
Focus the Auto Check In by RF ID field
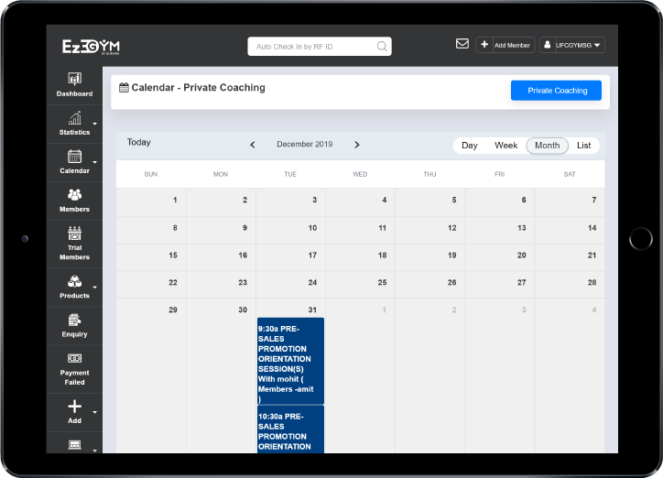(320, 47)
